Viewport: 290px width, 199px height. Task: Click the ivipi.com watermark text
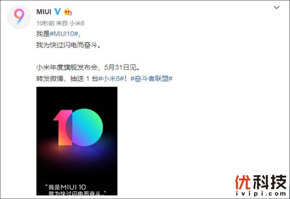tap(261, 193)
